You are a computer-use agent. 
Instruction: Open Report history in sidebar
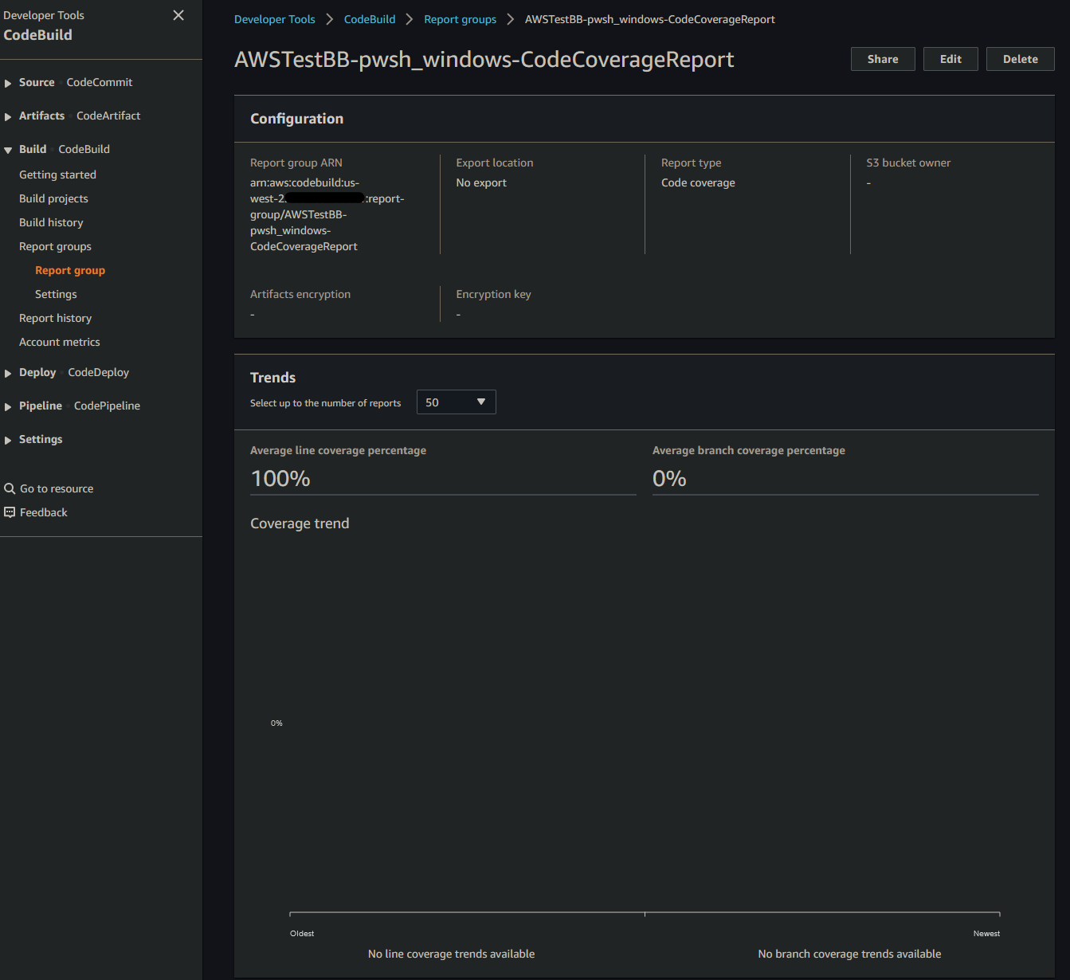55,318
